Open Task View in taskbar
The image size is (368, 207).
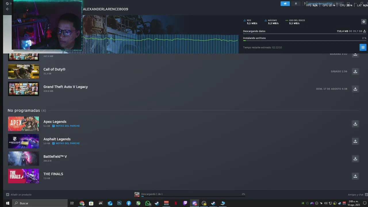(x=72, y=203)
